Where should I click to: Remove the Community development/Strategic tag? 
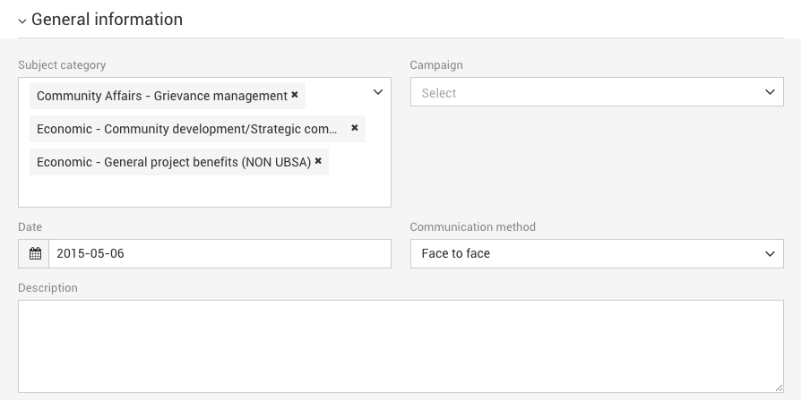355,128
